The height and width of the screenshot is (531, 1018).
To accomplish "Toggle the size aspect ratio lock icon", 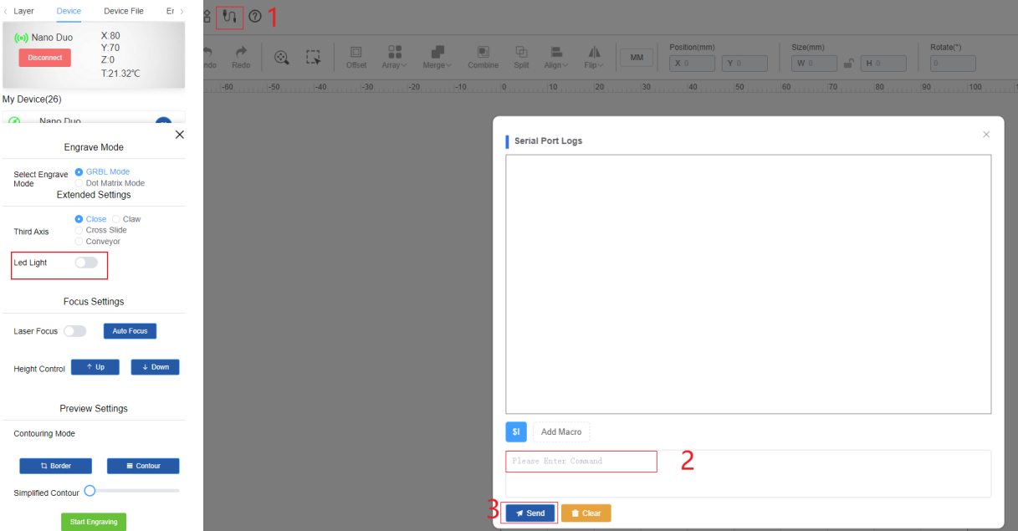I will 847,64.
